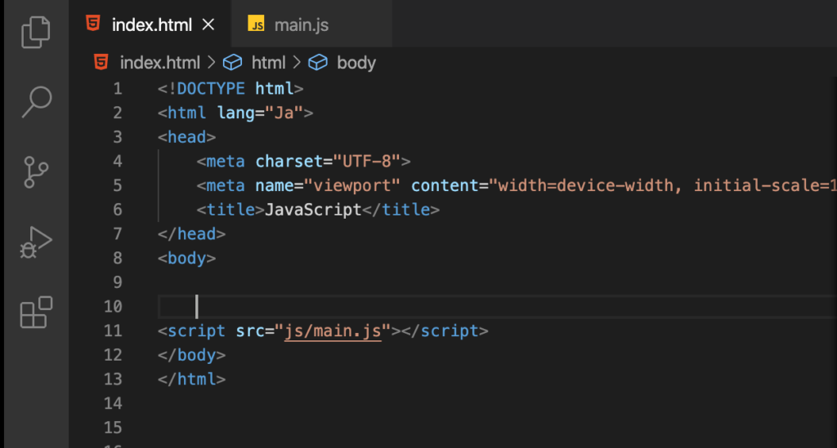Click the JavaScript title text on line 6
The height and width of the screenshot is (448, 837).
pos(313,210)
